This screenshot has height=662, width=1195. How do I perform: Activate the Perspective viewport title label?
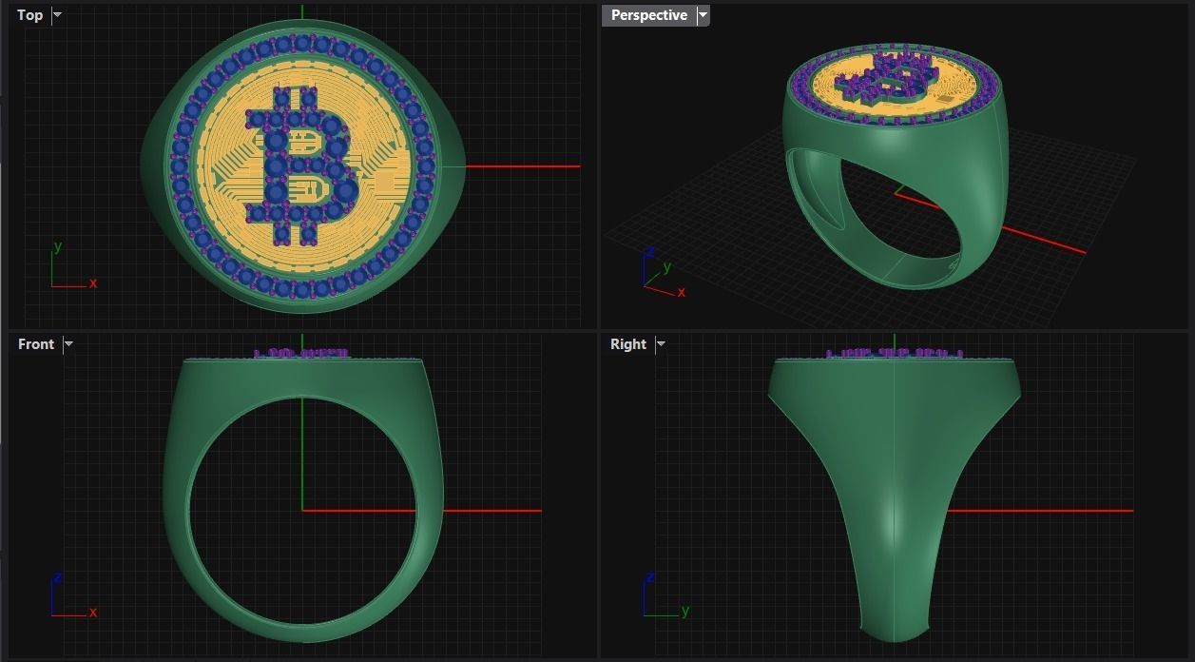(649, 15)
